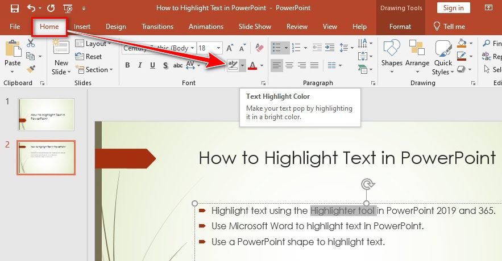Toggle Underline formatting

coord(153,65)
